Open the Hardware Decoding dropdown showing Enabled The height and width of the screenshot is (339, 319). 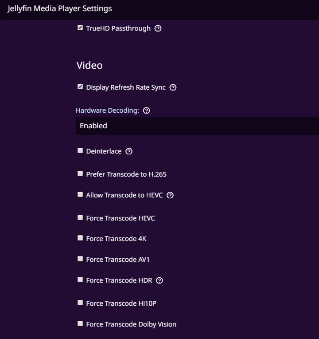(197, 126)
